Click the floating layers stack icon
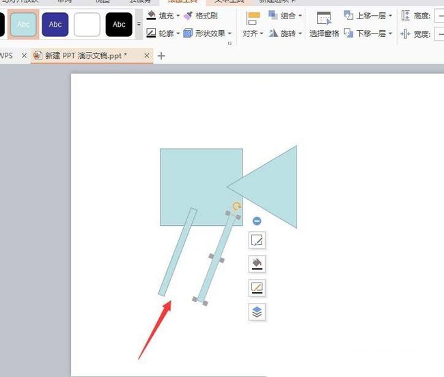This screenshot has height=377, width=444. click(x=257, y=312)
